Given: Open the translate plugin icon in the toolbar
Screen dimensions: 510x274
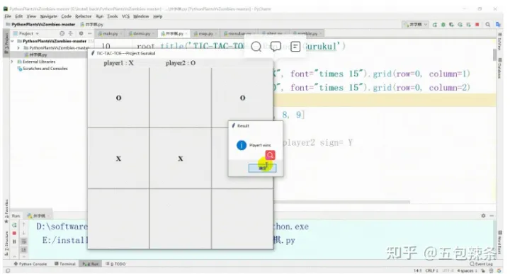Looking at the screenshot, I should pos(498,24).
